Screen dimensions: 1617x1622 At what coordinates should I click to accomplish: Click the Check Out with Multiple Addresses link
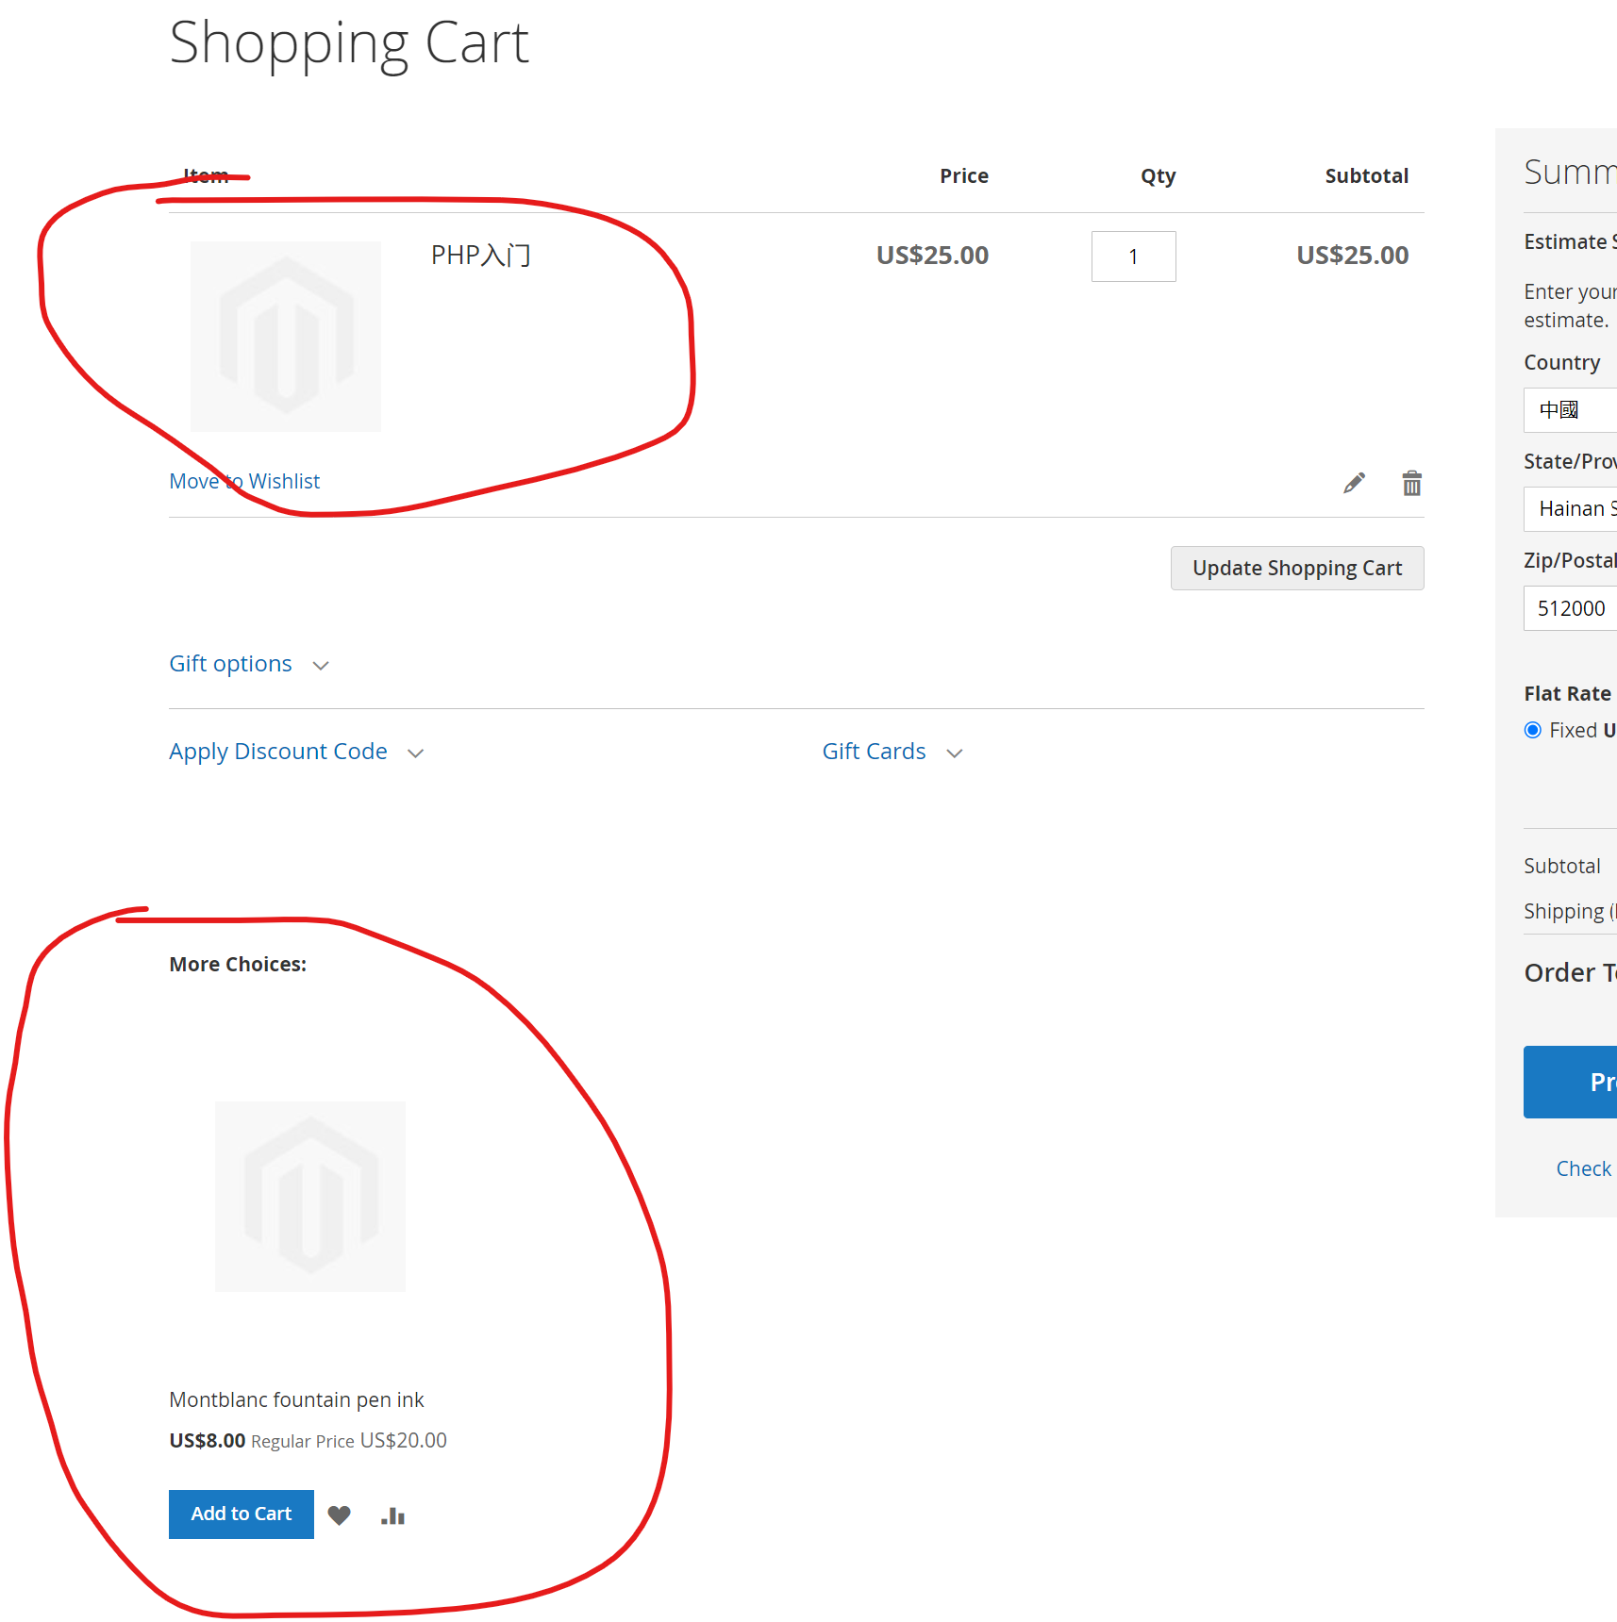tap(1585, 1168)
